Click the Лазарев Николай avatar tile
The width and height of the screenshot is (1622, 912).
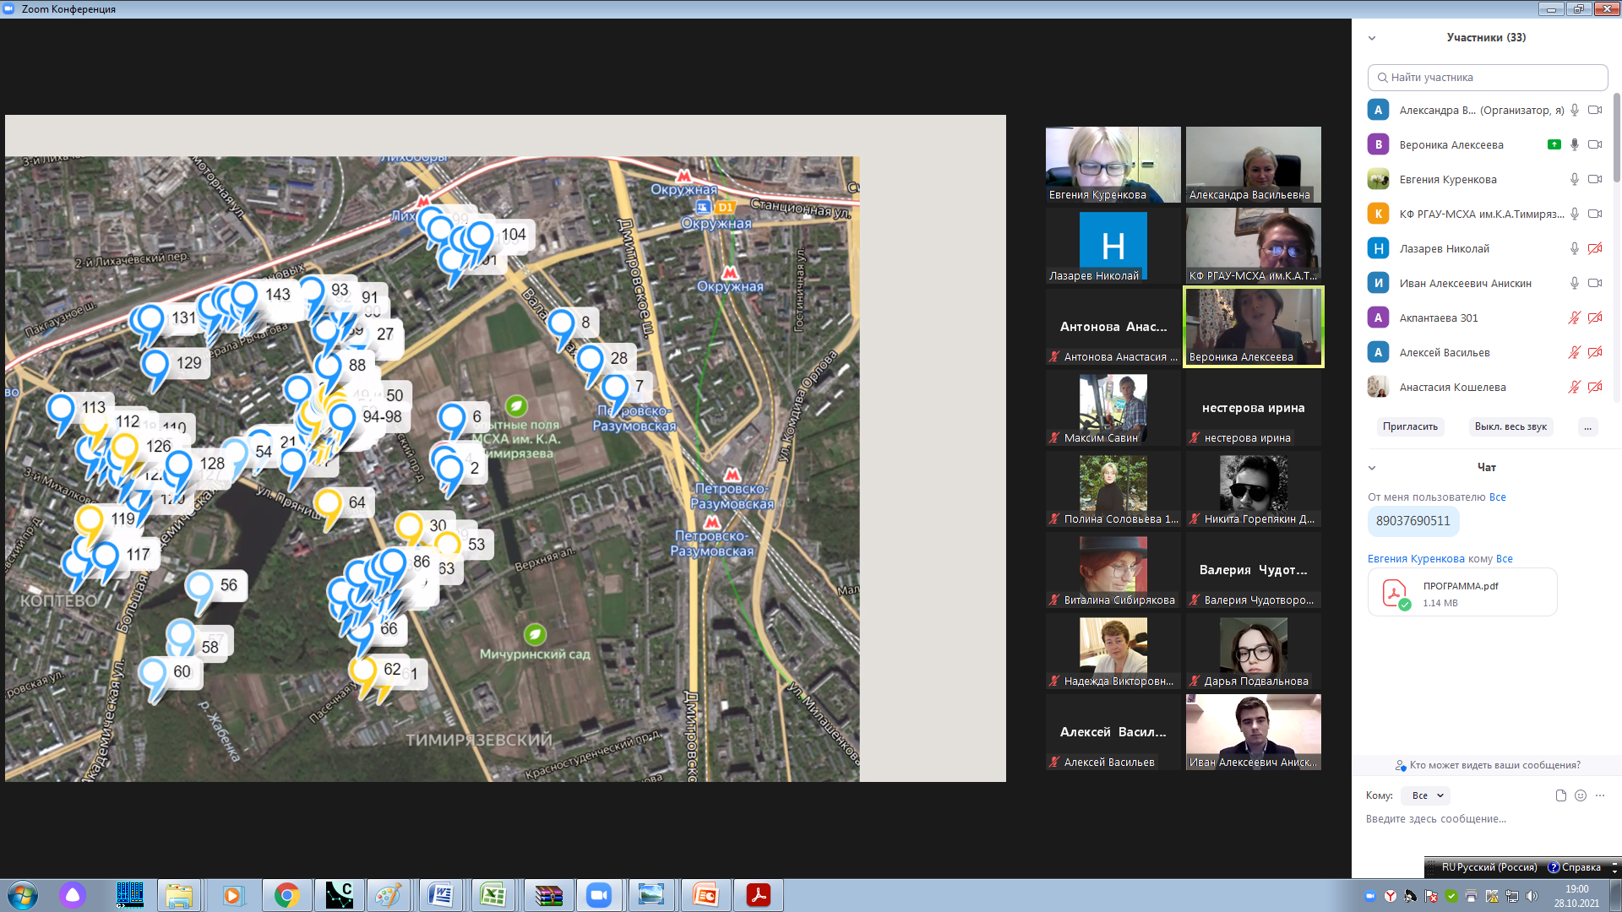pyautogui.click(x=1113, y=246)
